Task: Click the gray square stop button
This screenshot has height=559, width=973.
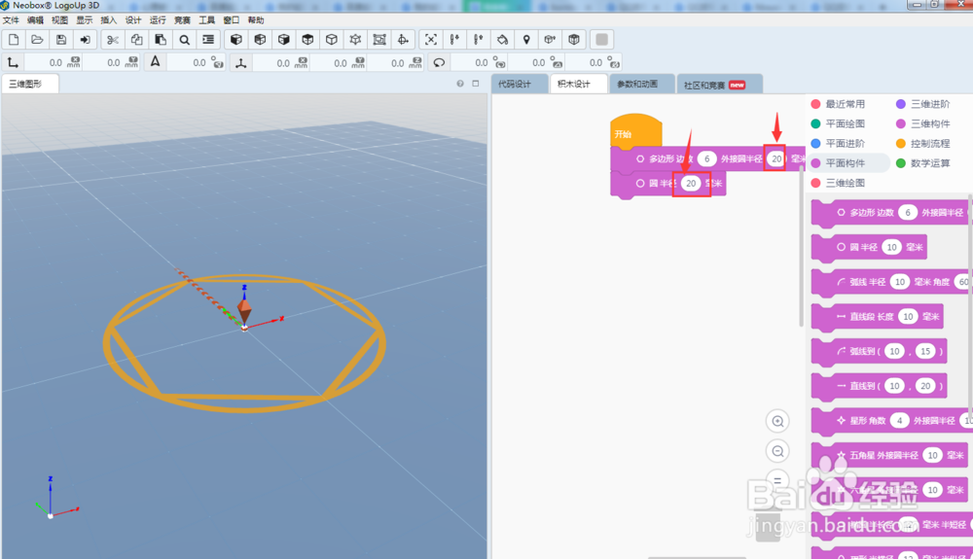Action: click(601, 40)
